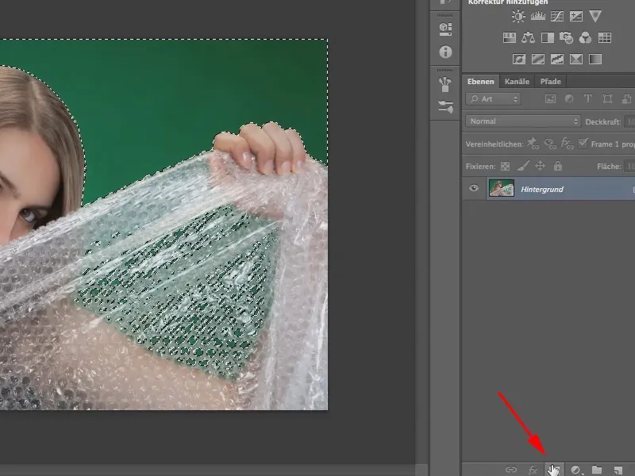Create a new layer group (folder)
The image size is (635, 476).
[597, 470]
